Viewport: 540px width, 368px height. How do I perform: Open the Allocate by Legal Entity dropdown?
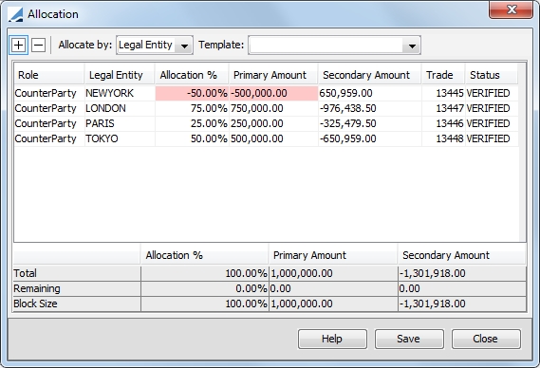[155, 46]
